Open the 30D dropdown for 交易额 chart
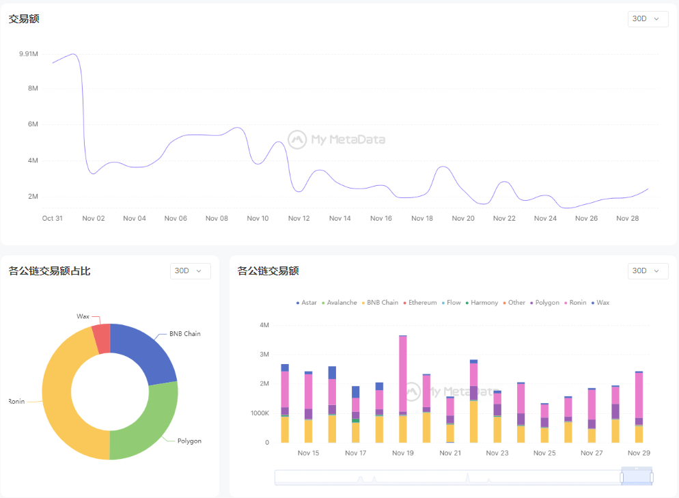 (647, 18)
